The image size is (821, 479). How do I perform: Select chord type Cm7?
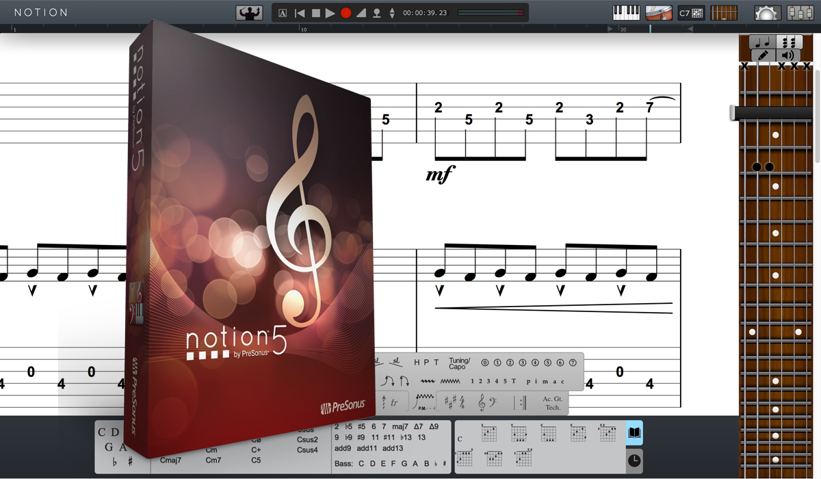213,461
